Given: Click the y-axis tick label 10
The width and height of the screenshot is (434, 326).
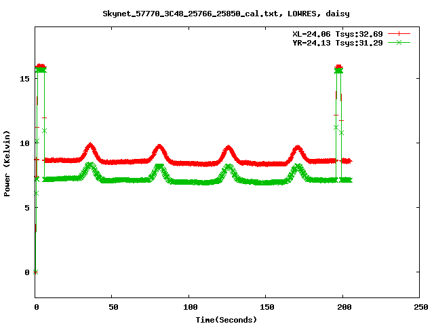Looking at the screenshot, I should (x=24, y=143).
